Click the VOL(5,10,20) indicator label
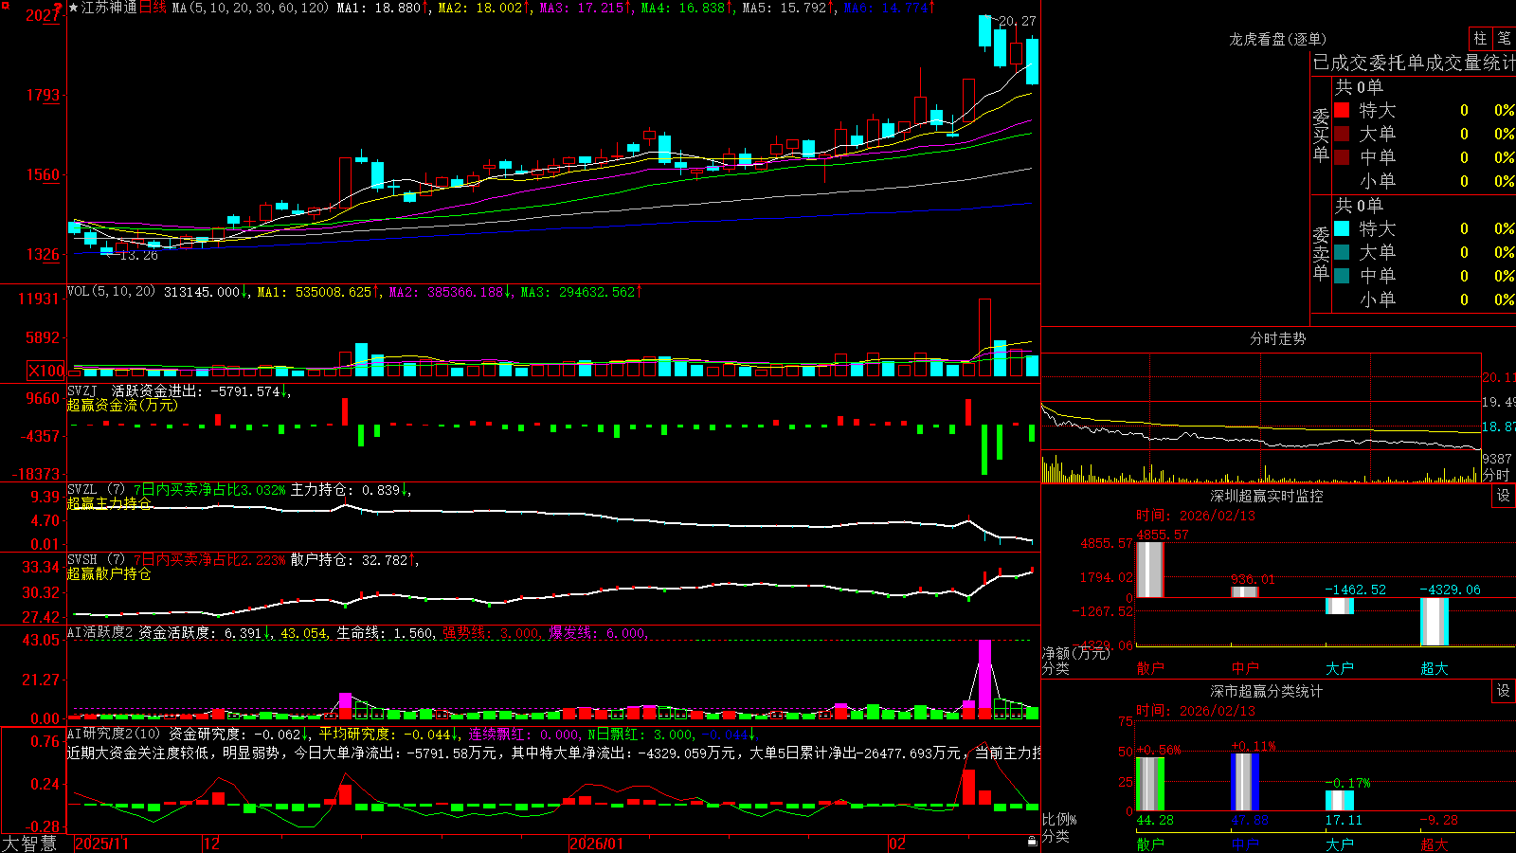Screen dimensions: 1516x853 [111, 292]
